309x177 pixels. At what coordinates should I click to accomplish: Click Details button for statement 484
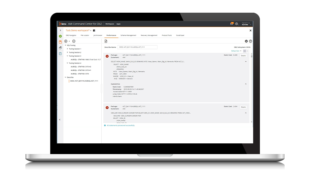tap(243, 56)
